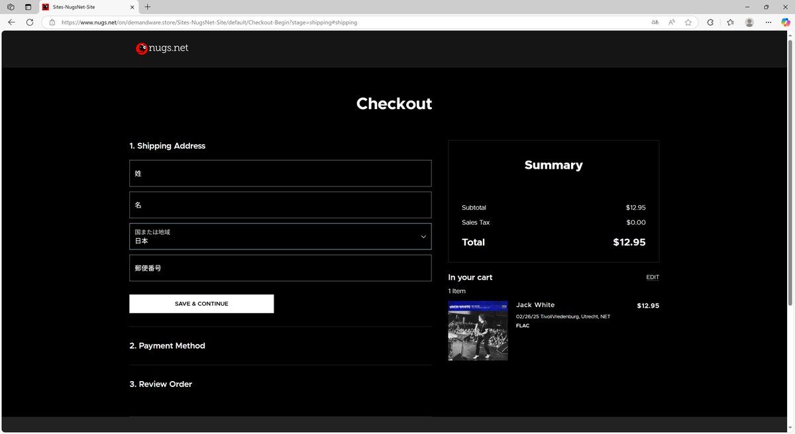
Task: Focus the 郵便番号 postal code field
Action: pos(280,268)
